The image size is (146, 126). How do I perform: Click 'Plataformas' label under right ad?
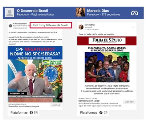coord(89,112)
